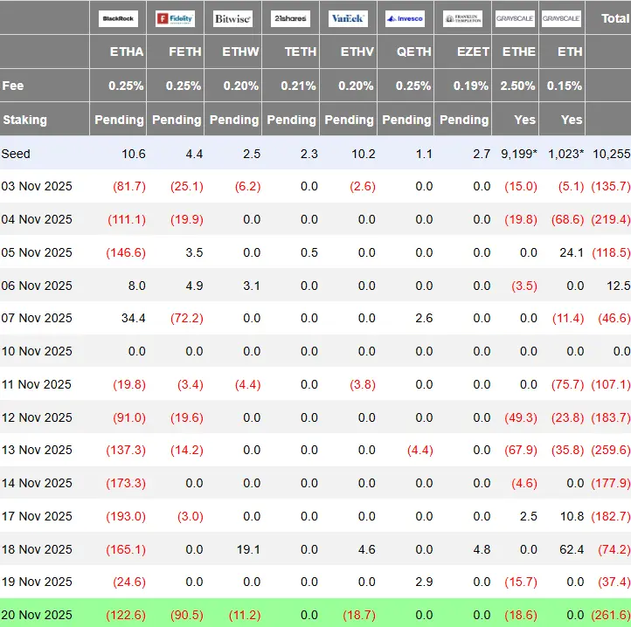Click ETHE value (49.3) on 12 Nov

click(x=521, y=418)
